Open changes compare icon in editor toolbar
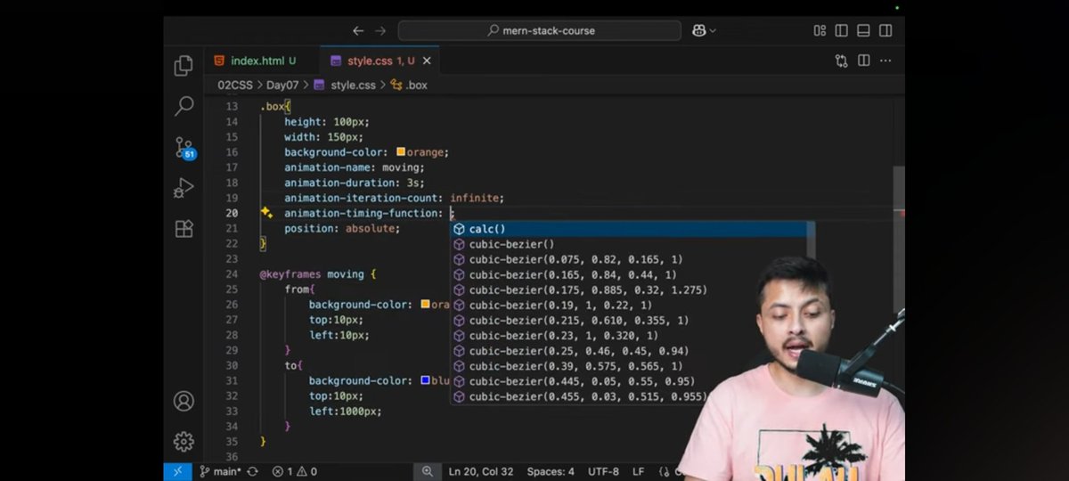The width and height of the screenshot is (1069, 481). coord(841,61)
